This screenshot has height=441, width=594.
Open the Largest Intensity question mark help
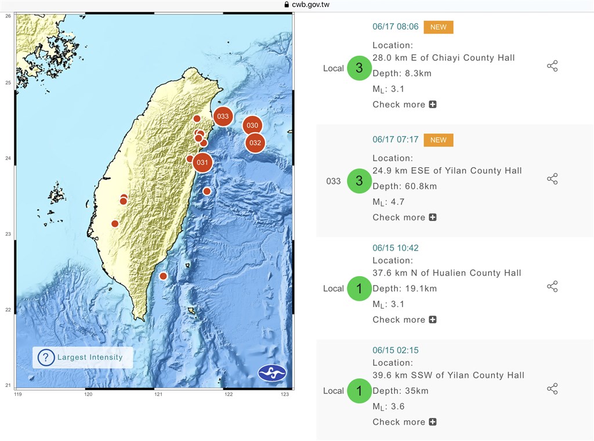coord(46,357)
